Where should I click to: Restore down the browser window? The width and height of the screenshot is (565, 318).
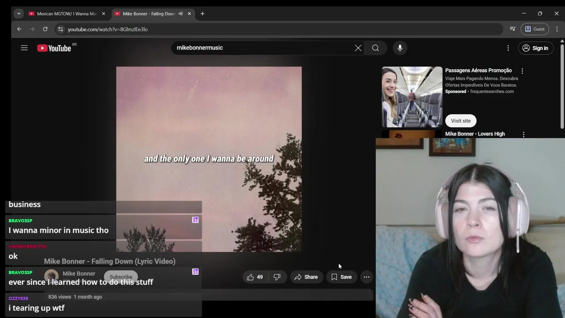540,14
